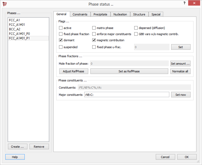Image resolution: width=202 pixels, height=165 pixels.
Task: Click the Remove phase button
Action: pos(39,147)
